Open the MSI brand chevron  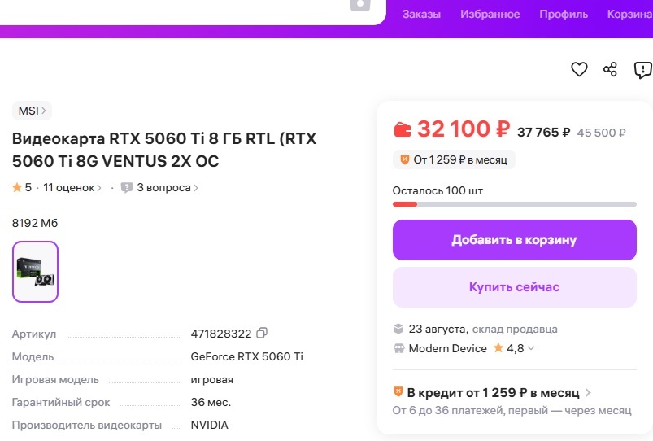point(44,111)
